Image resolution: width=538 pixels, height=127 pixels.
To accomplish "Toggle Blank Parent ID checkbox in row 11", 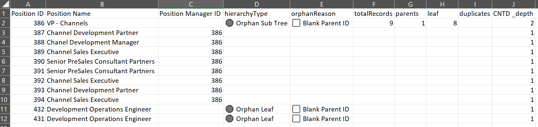I will 296,109.
